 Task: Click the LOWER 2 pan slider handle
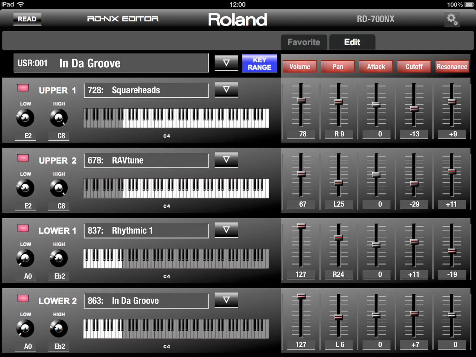(x=338, y=317)
